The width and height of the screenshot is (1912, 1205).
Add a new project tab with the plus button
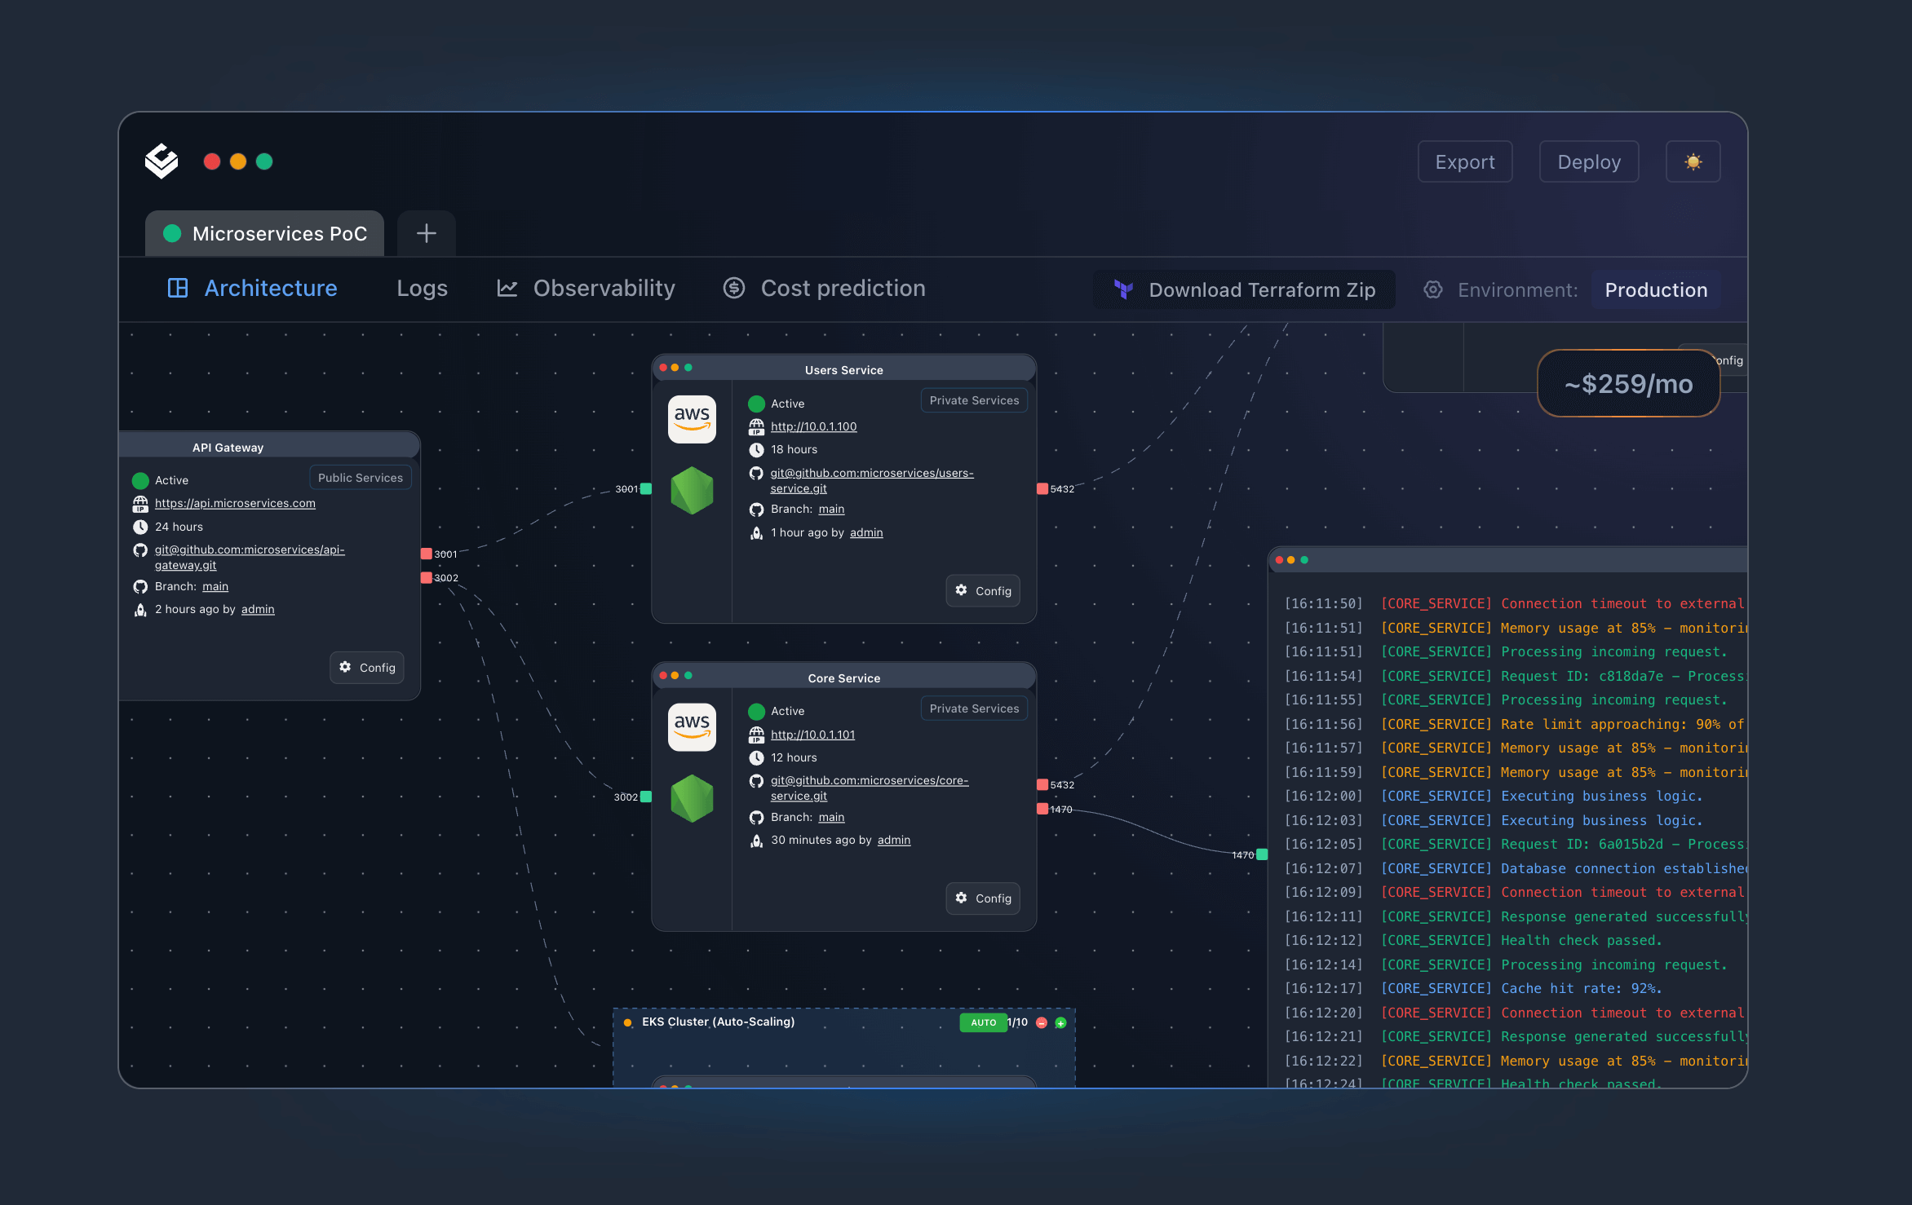(x=426, y=234)
